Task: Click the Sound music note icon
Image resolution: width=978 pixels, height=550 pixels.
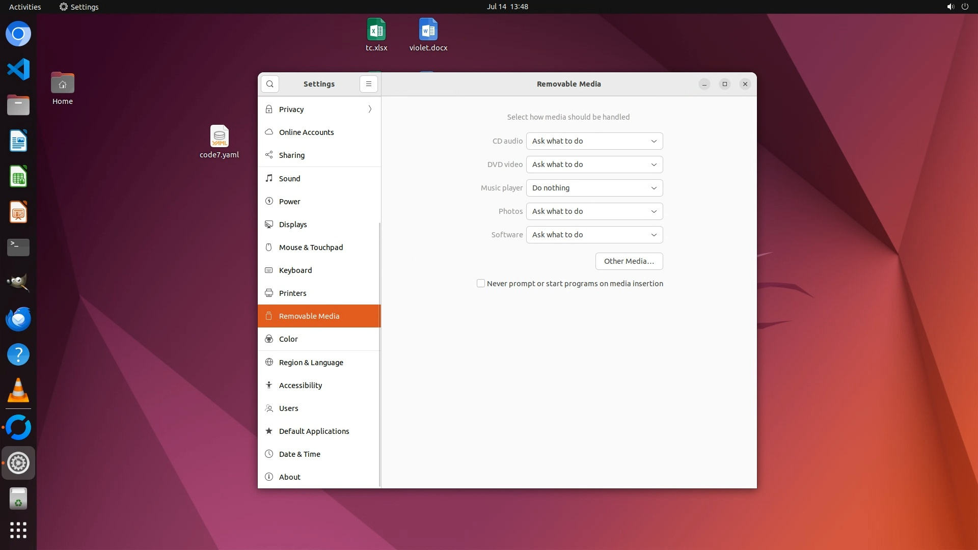Action: click(269, 178)
